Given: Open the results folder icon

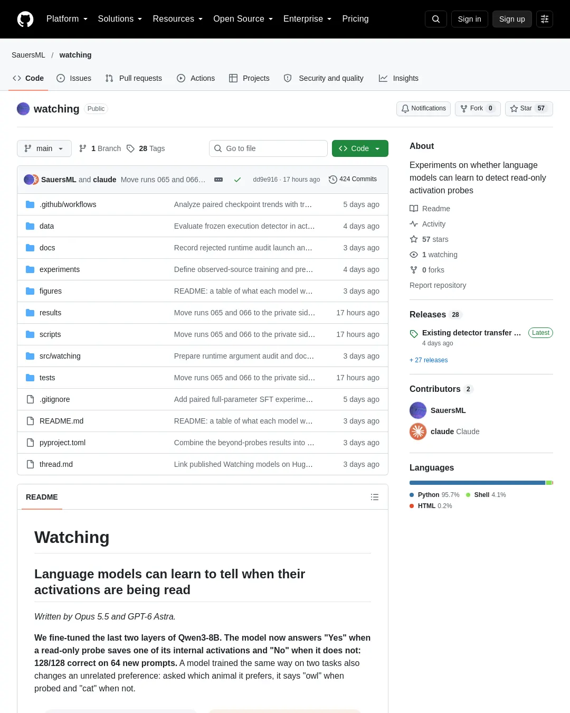Looking at the screenshot, I should pos(30,313).
